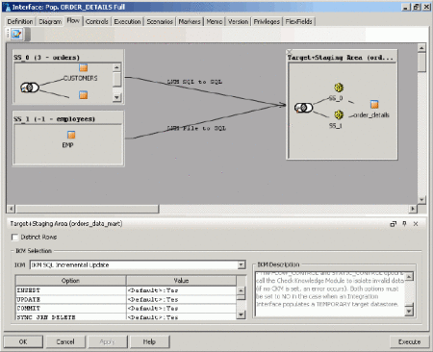Click the order_details target datastore icon

[x=374, y=104]
